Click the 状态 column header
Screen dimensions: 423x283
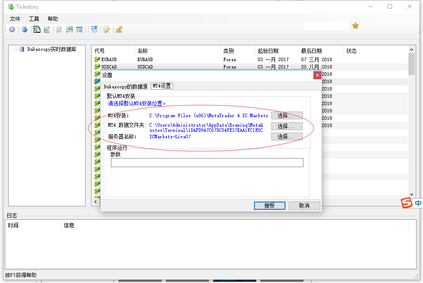[x=376, y=51]
